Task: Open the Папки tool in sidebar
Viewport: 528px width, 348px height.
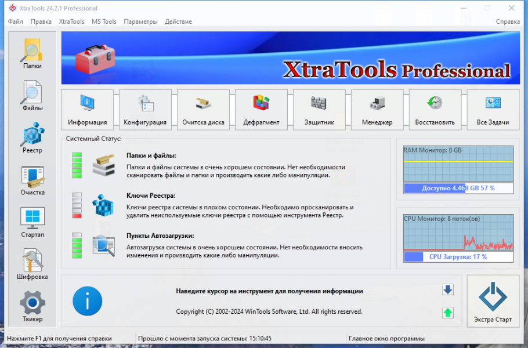Action: (32, 54)
